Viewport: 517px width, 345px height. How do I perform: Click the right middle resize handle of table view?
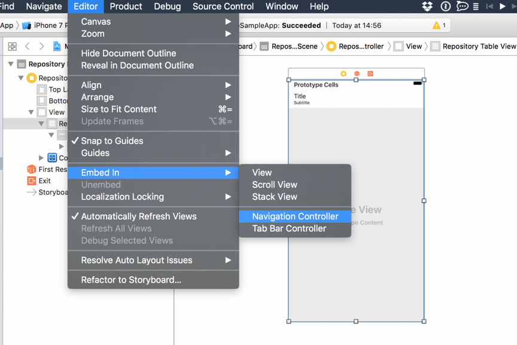[x=424, y=201]
